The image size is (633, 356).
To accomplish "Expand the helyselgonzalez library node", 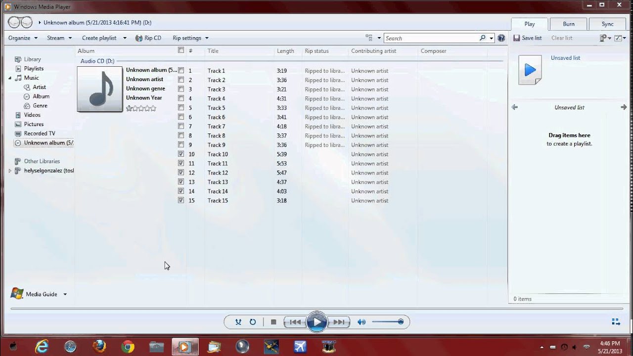I will (10, 171).
